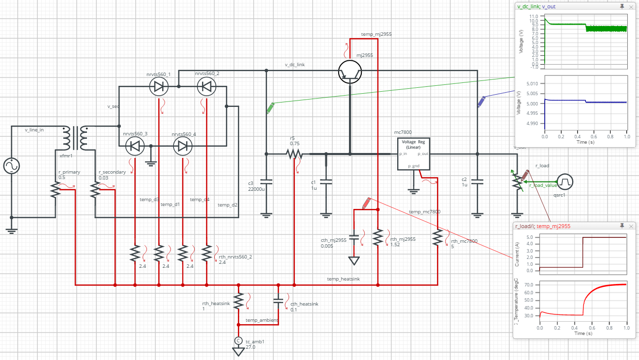Select the tc_amb1 temperature source symbol
Image resolution: width=639 pixels, height=360 pixels.
click(238, 340)
